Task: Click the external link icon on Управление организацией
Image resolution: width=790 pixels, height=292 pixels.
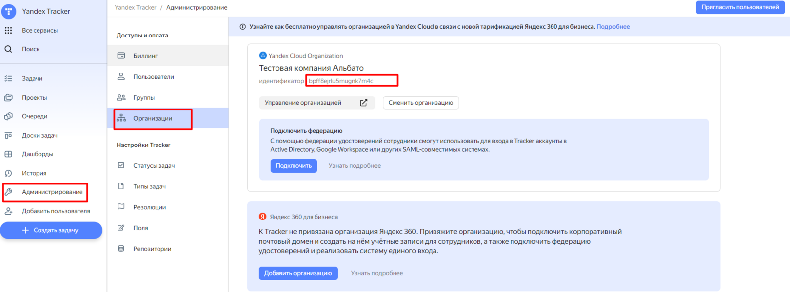Action: [x=364, y=103]
